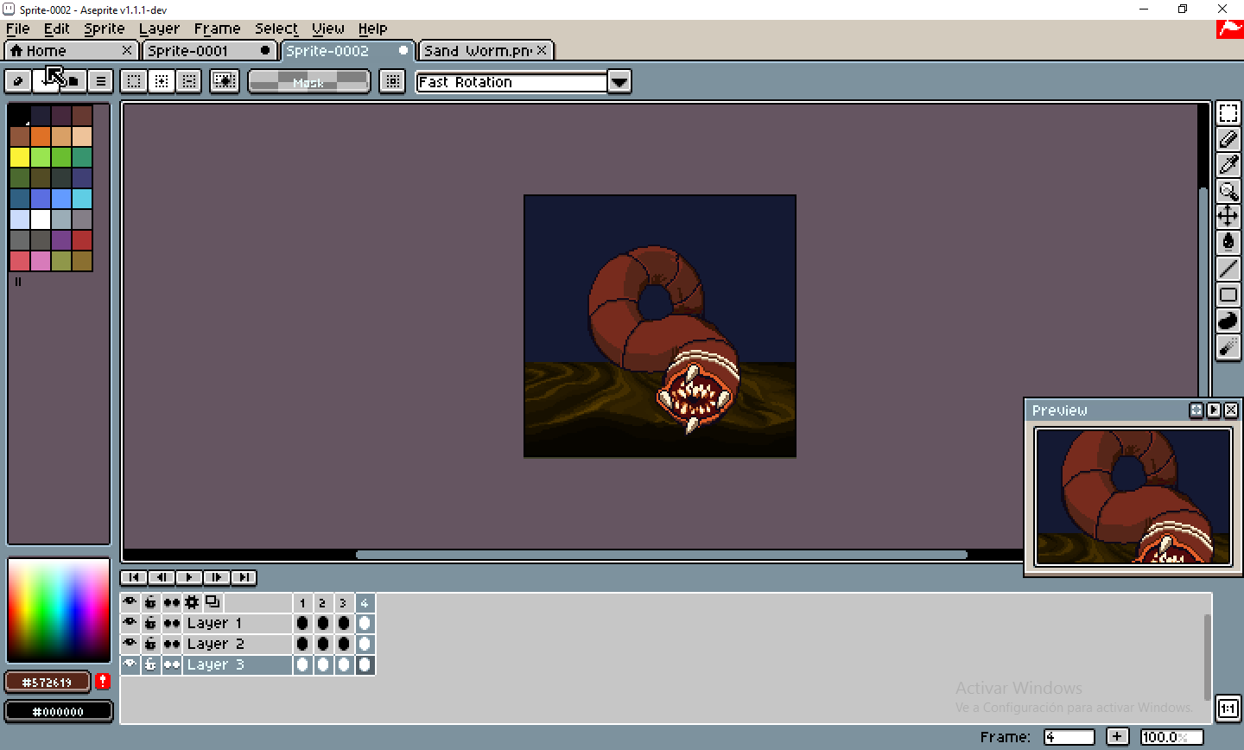Open the palette presets folder icon

pyautogui.click(x=73, y=81)
